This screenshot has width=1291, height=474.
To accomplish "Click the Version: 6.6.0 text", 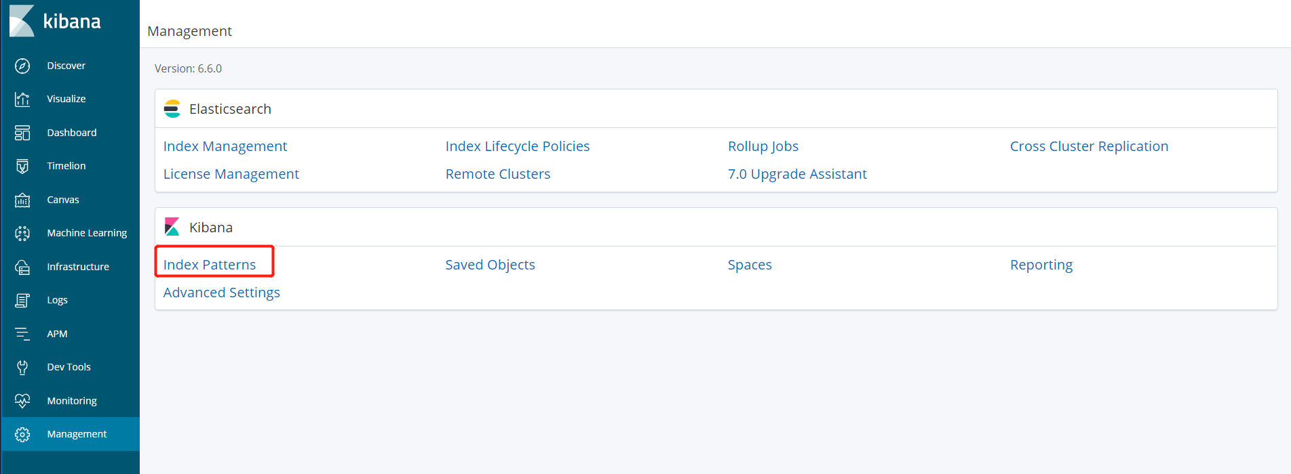I will coord(188,68).
